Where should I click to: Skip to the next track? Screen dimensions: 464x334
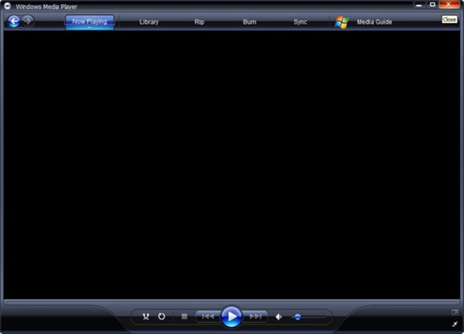point(255,317)
